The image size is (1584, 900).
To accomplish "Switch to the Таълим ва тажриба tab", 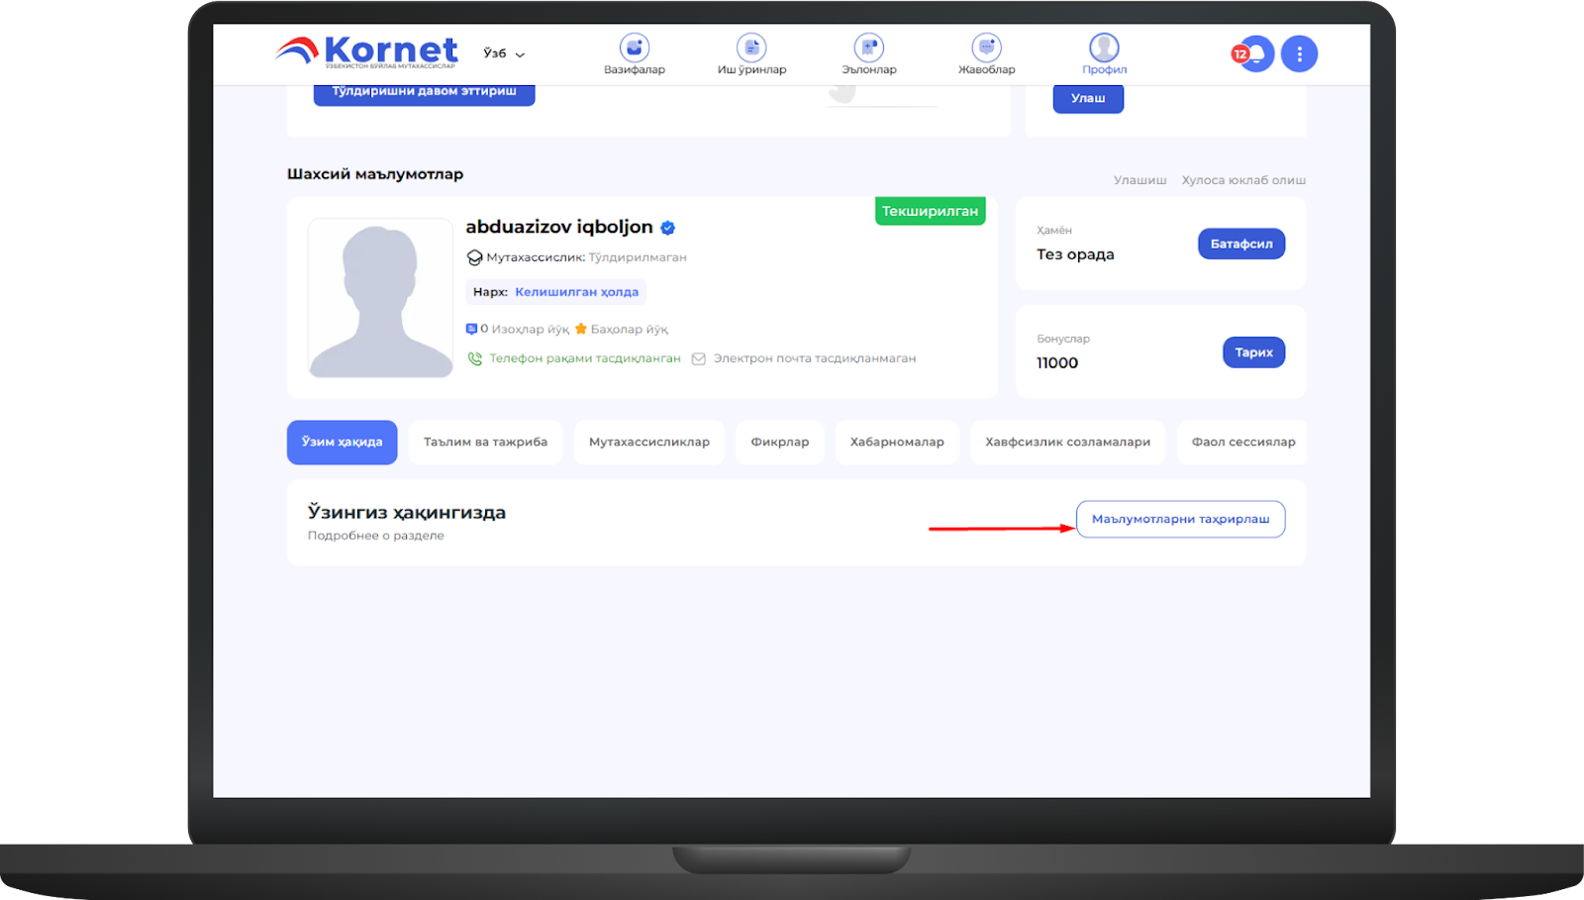I will click(x=485, y=443).
